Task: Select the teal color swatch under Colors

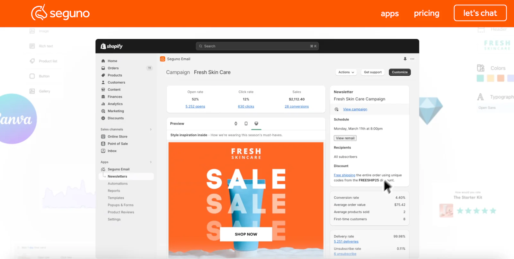Action: [x=480, y=78]
